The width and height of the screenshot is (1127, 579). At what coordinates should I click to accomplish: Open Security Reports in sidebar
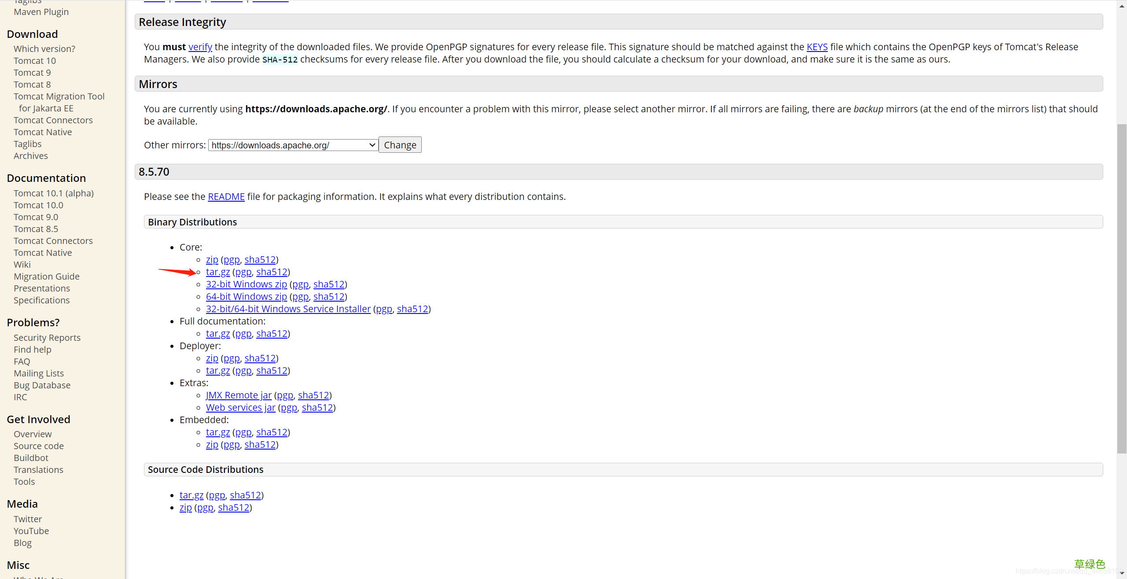47,338
